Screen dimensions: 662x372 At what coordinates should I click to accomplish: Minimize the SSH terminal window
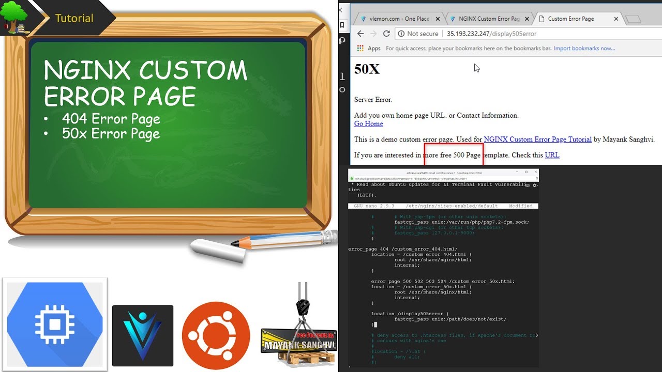point(516,172)
